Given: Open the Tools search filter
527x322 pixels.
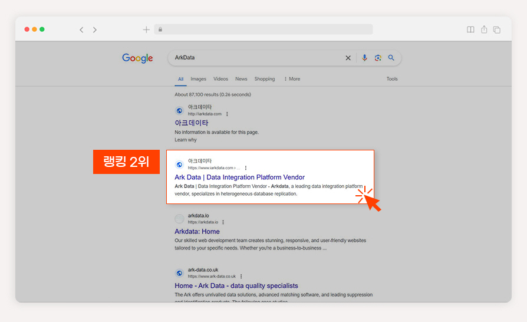Looking at the screenshot, I should point(392,79).
